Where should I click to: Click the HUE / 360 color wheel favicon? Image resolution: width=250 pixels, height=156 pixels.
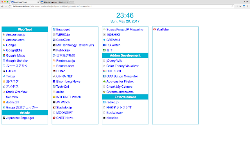tap(104, 71)
